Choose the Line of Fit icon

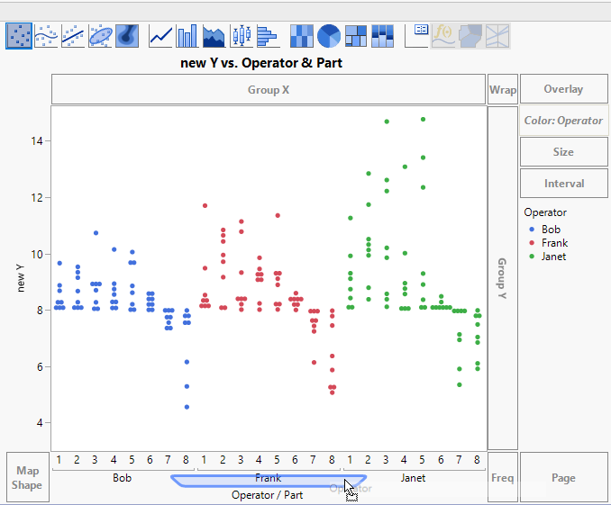73,36
